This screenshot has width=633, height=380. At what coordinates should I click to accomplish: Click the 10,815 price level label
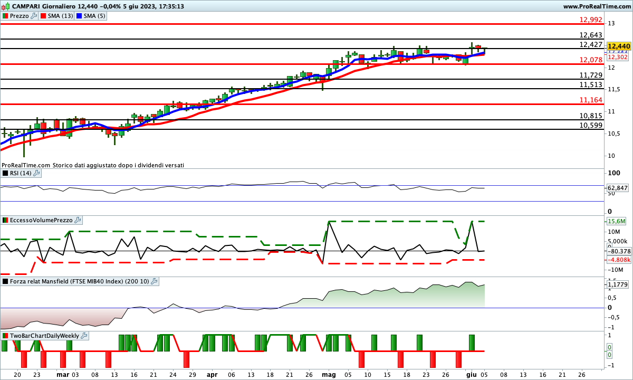point(591,116)
